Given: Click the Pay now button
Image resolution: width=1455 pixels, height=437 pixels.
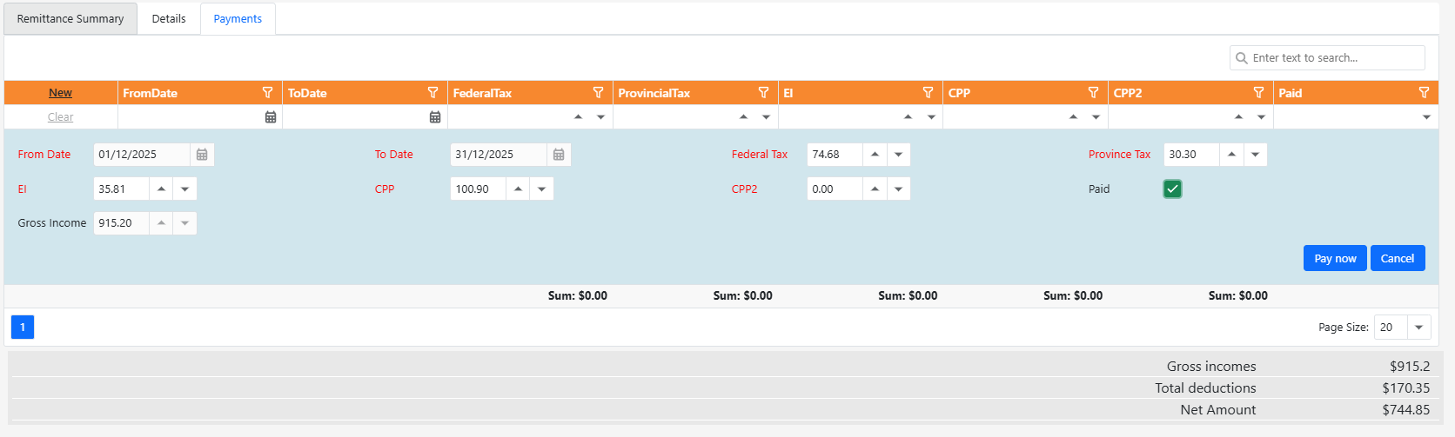Looking at the screenshot, I should point(1335,258).
